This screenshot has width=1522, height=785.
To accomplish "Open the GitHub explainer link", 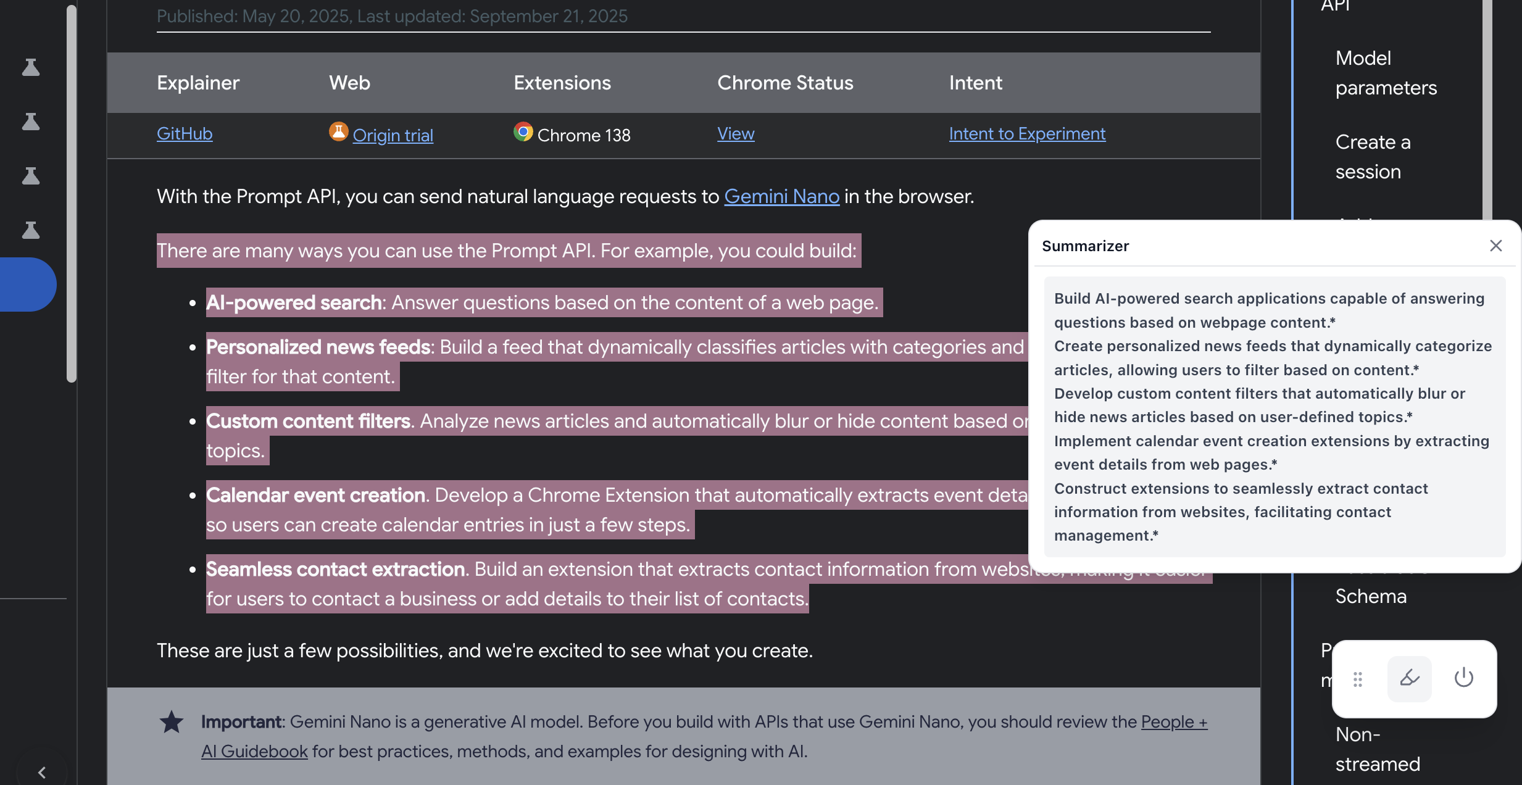I will click(185, 133).
